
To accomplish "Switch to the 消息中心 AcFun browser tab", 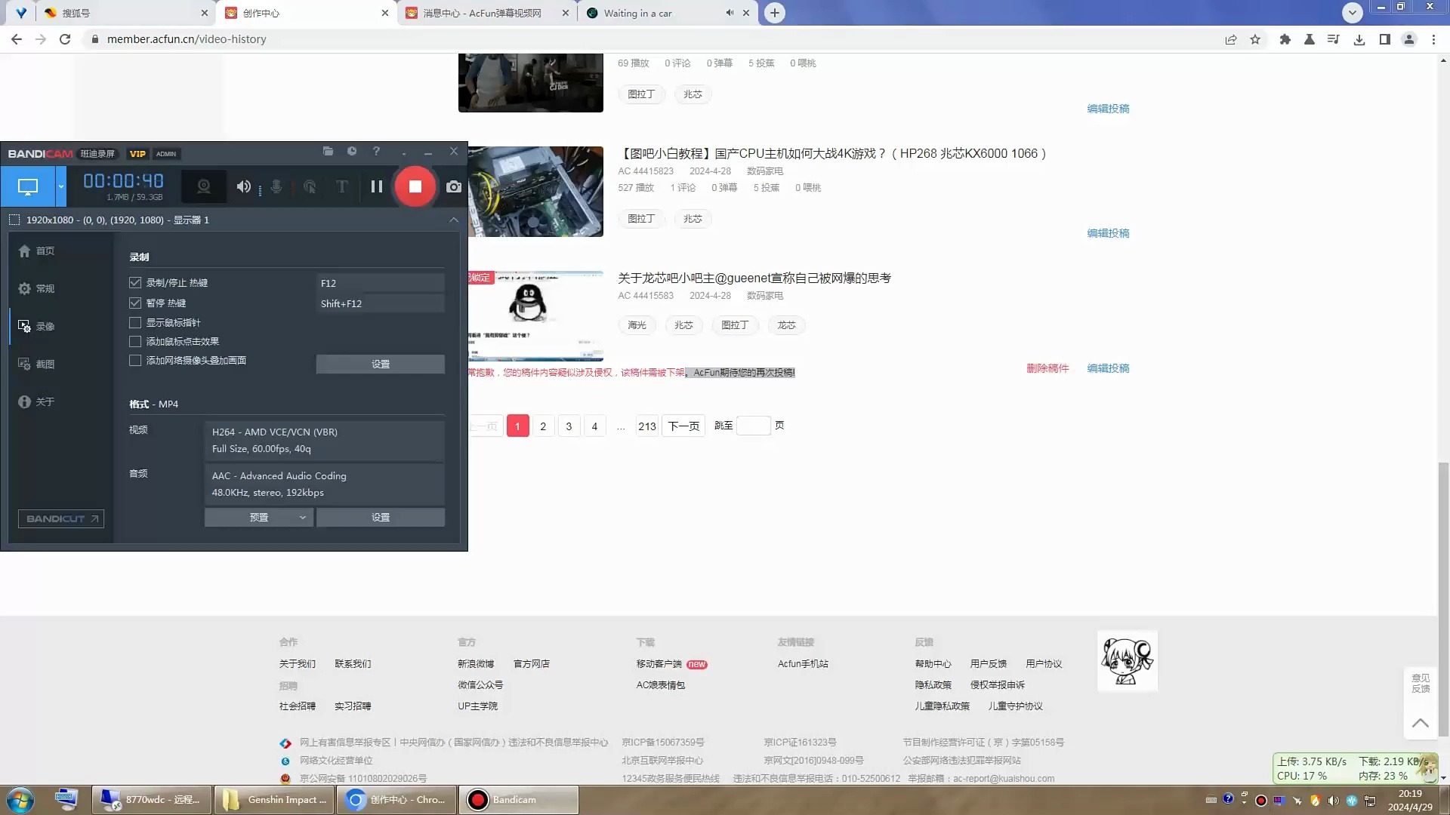I will pyautogui.click(x=487, y=13).
